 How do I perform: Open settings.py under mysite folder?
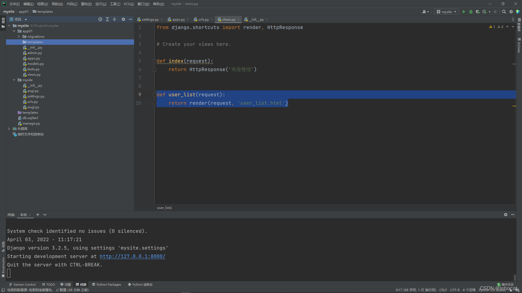coord(36,96)
